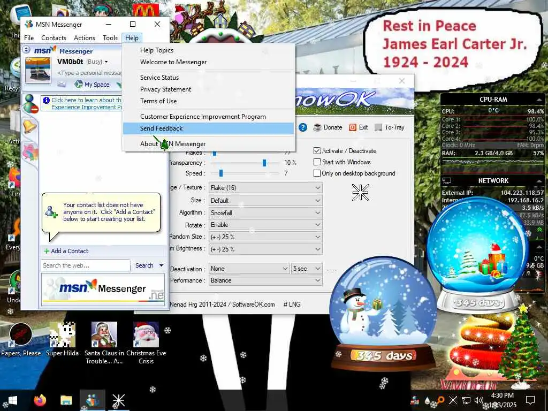Image resolution: width=548 pixels, height=411 pixels.
Task: Open the File menu in MSN Messenger
Action: pyautogui.click(x=29, y=38)
